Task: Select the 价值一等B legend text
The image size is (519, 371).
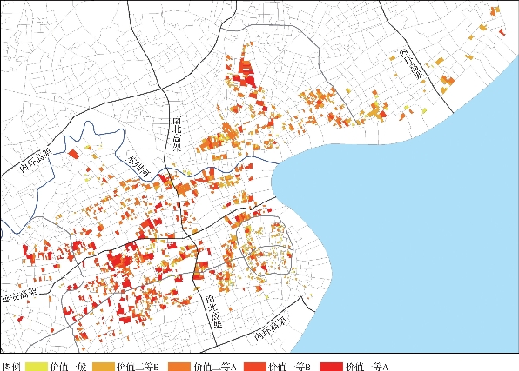Action: [x=290, y=367]
